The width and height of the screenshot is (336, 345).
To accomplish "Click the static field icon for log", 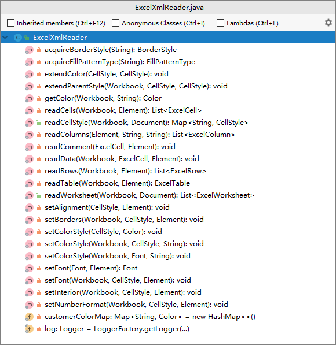I will point(29,329).
